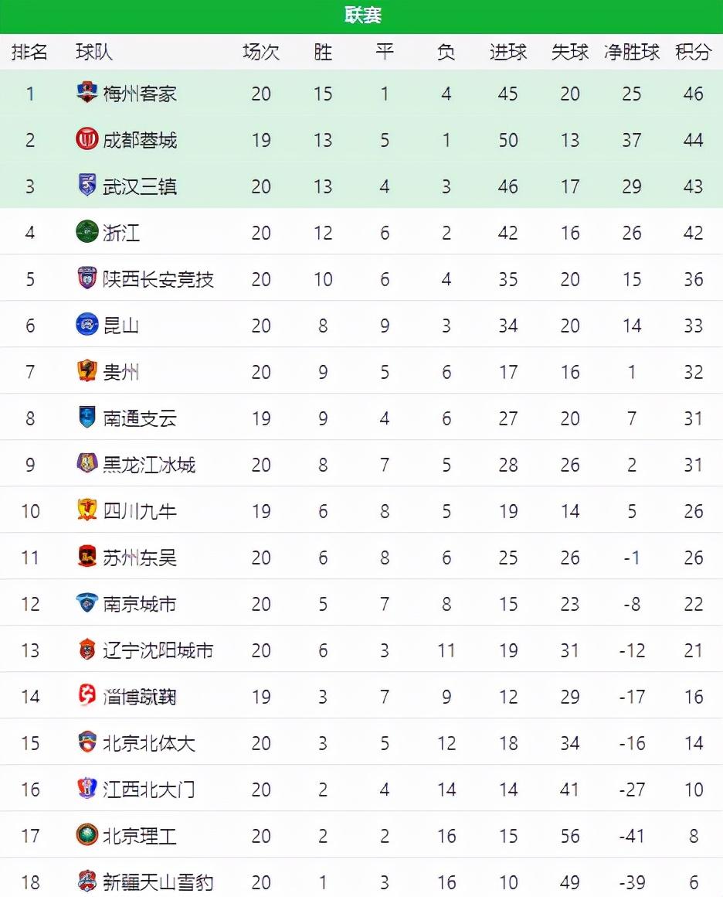Click the 成都蓉城 red crest icon
Viewport: 723px width, 897px height.
click(x=87, y=139)
